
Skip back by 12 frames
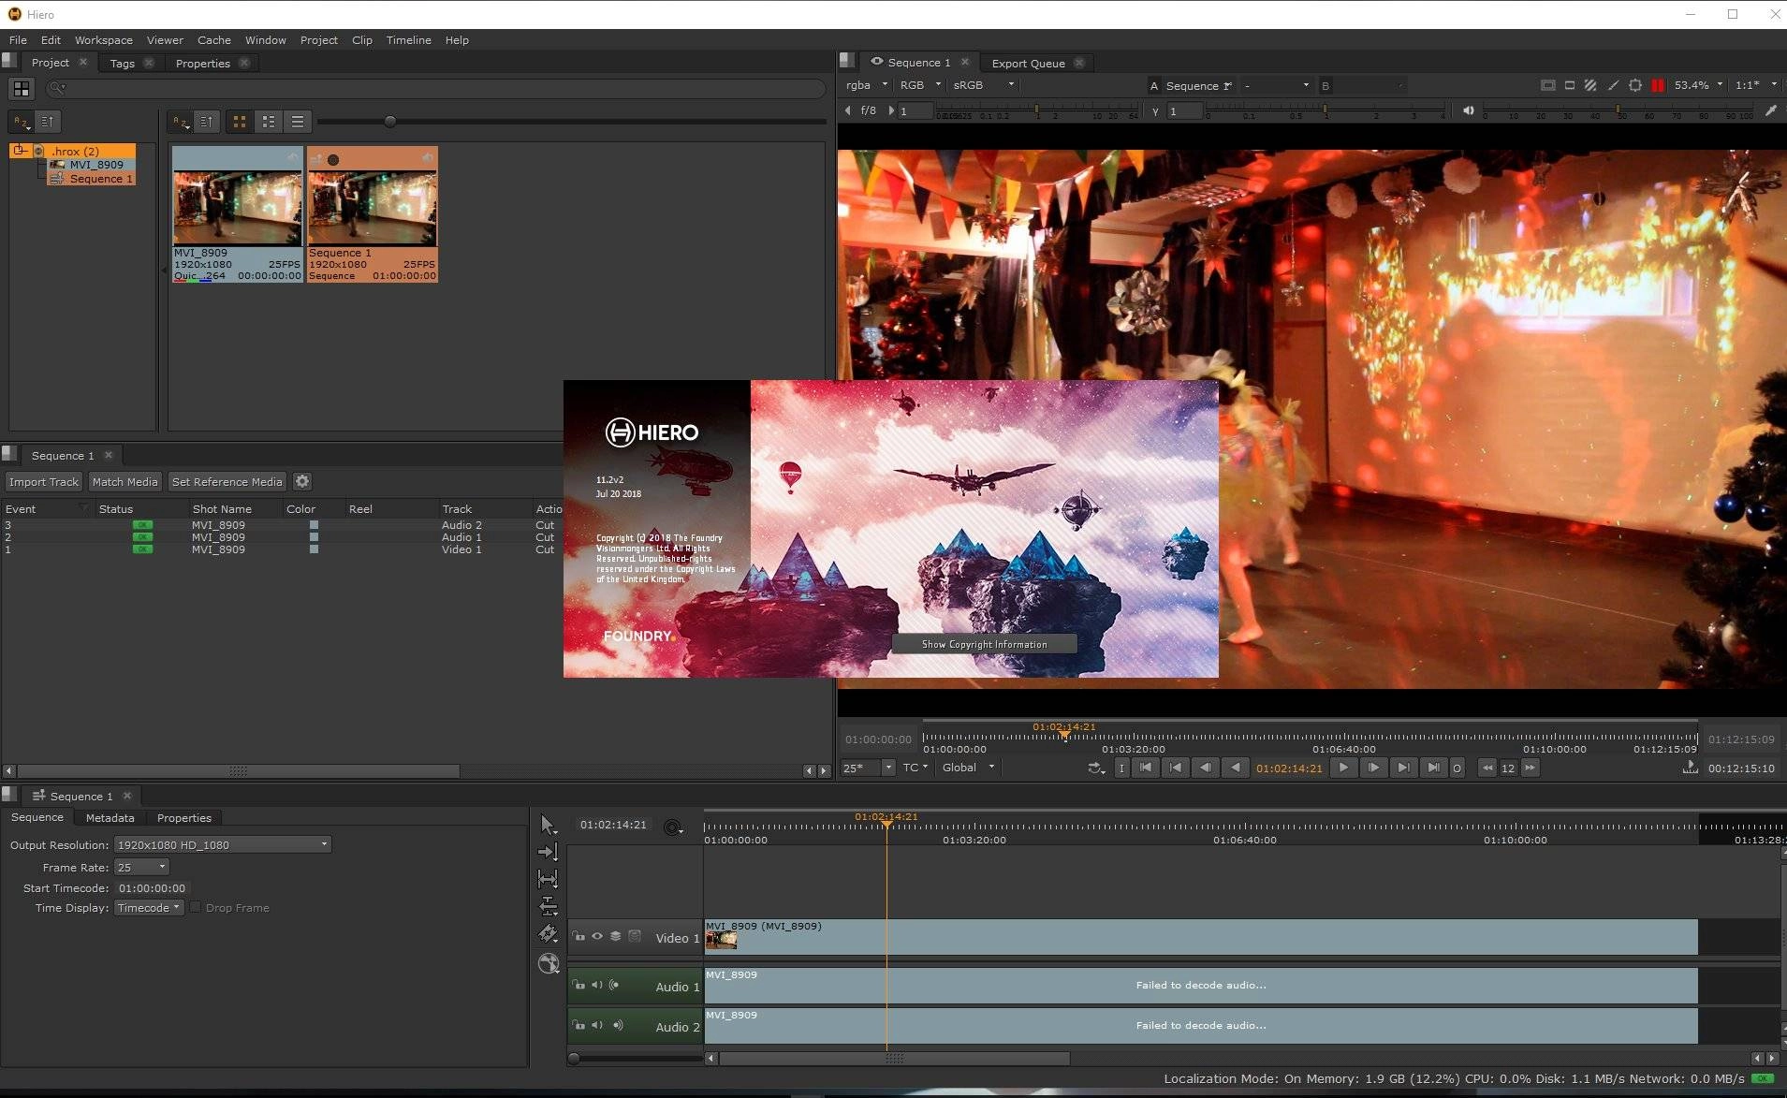tap(1487, 768)
